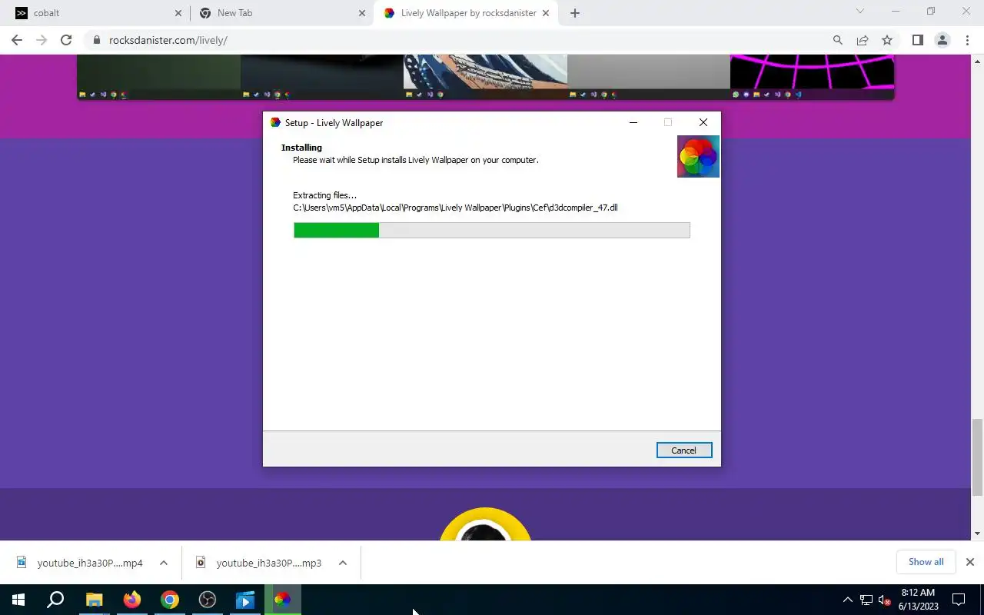This screenshot has height=615, width=984.
Task: Reload the current page
Action: (66, 40)
